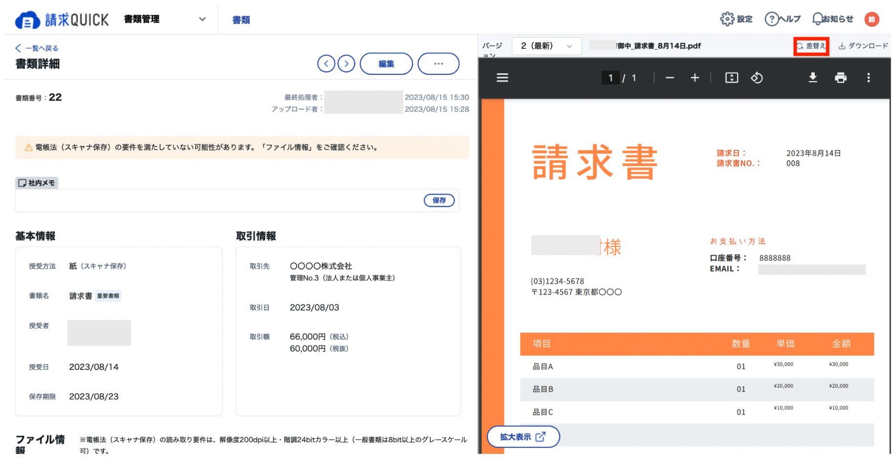The image size is (894, 469).
Task: Open the ellipsis more actions button
Action: click(438, 64)
